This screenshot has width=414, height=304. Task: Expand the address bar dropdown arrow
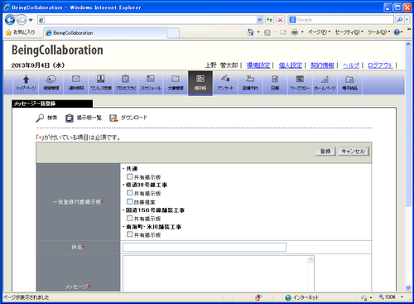(x=259, y=20)
